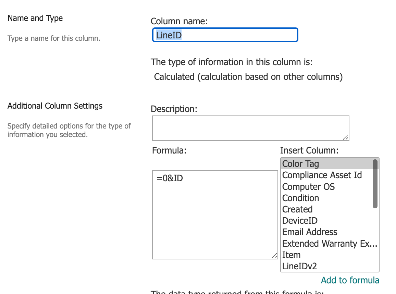Image resolution: width=396 pixels, height=294 pixels.
Task: Click inside the Description text box
Action: tap(250, 128)
